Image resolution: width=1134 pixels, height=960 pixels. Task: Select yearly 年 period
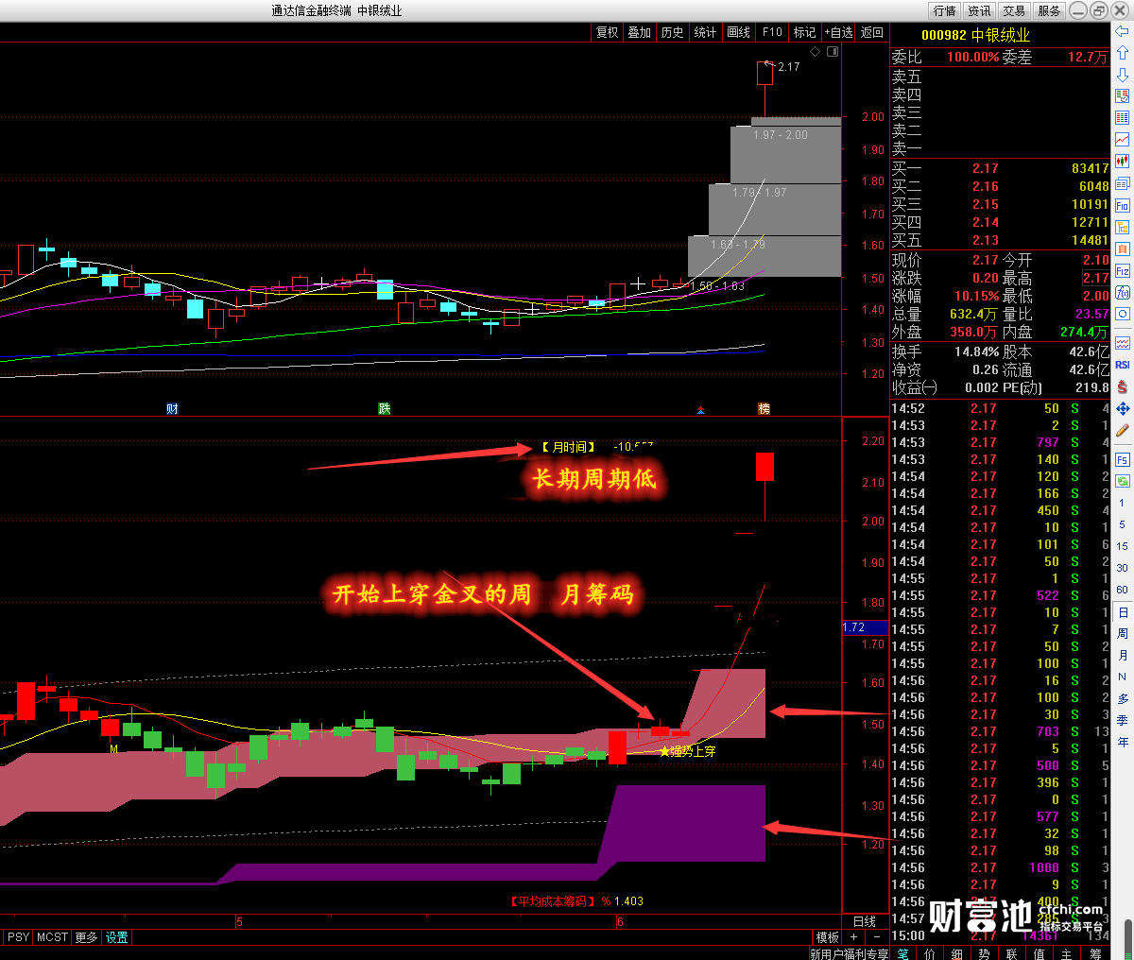[x=1123, y=743]
